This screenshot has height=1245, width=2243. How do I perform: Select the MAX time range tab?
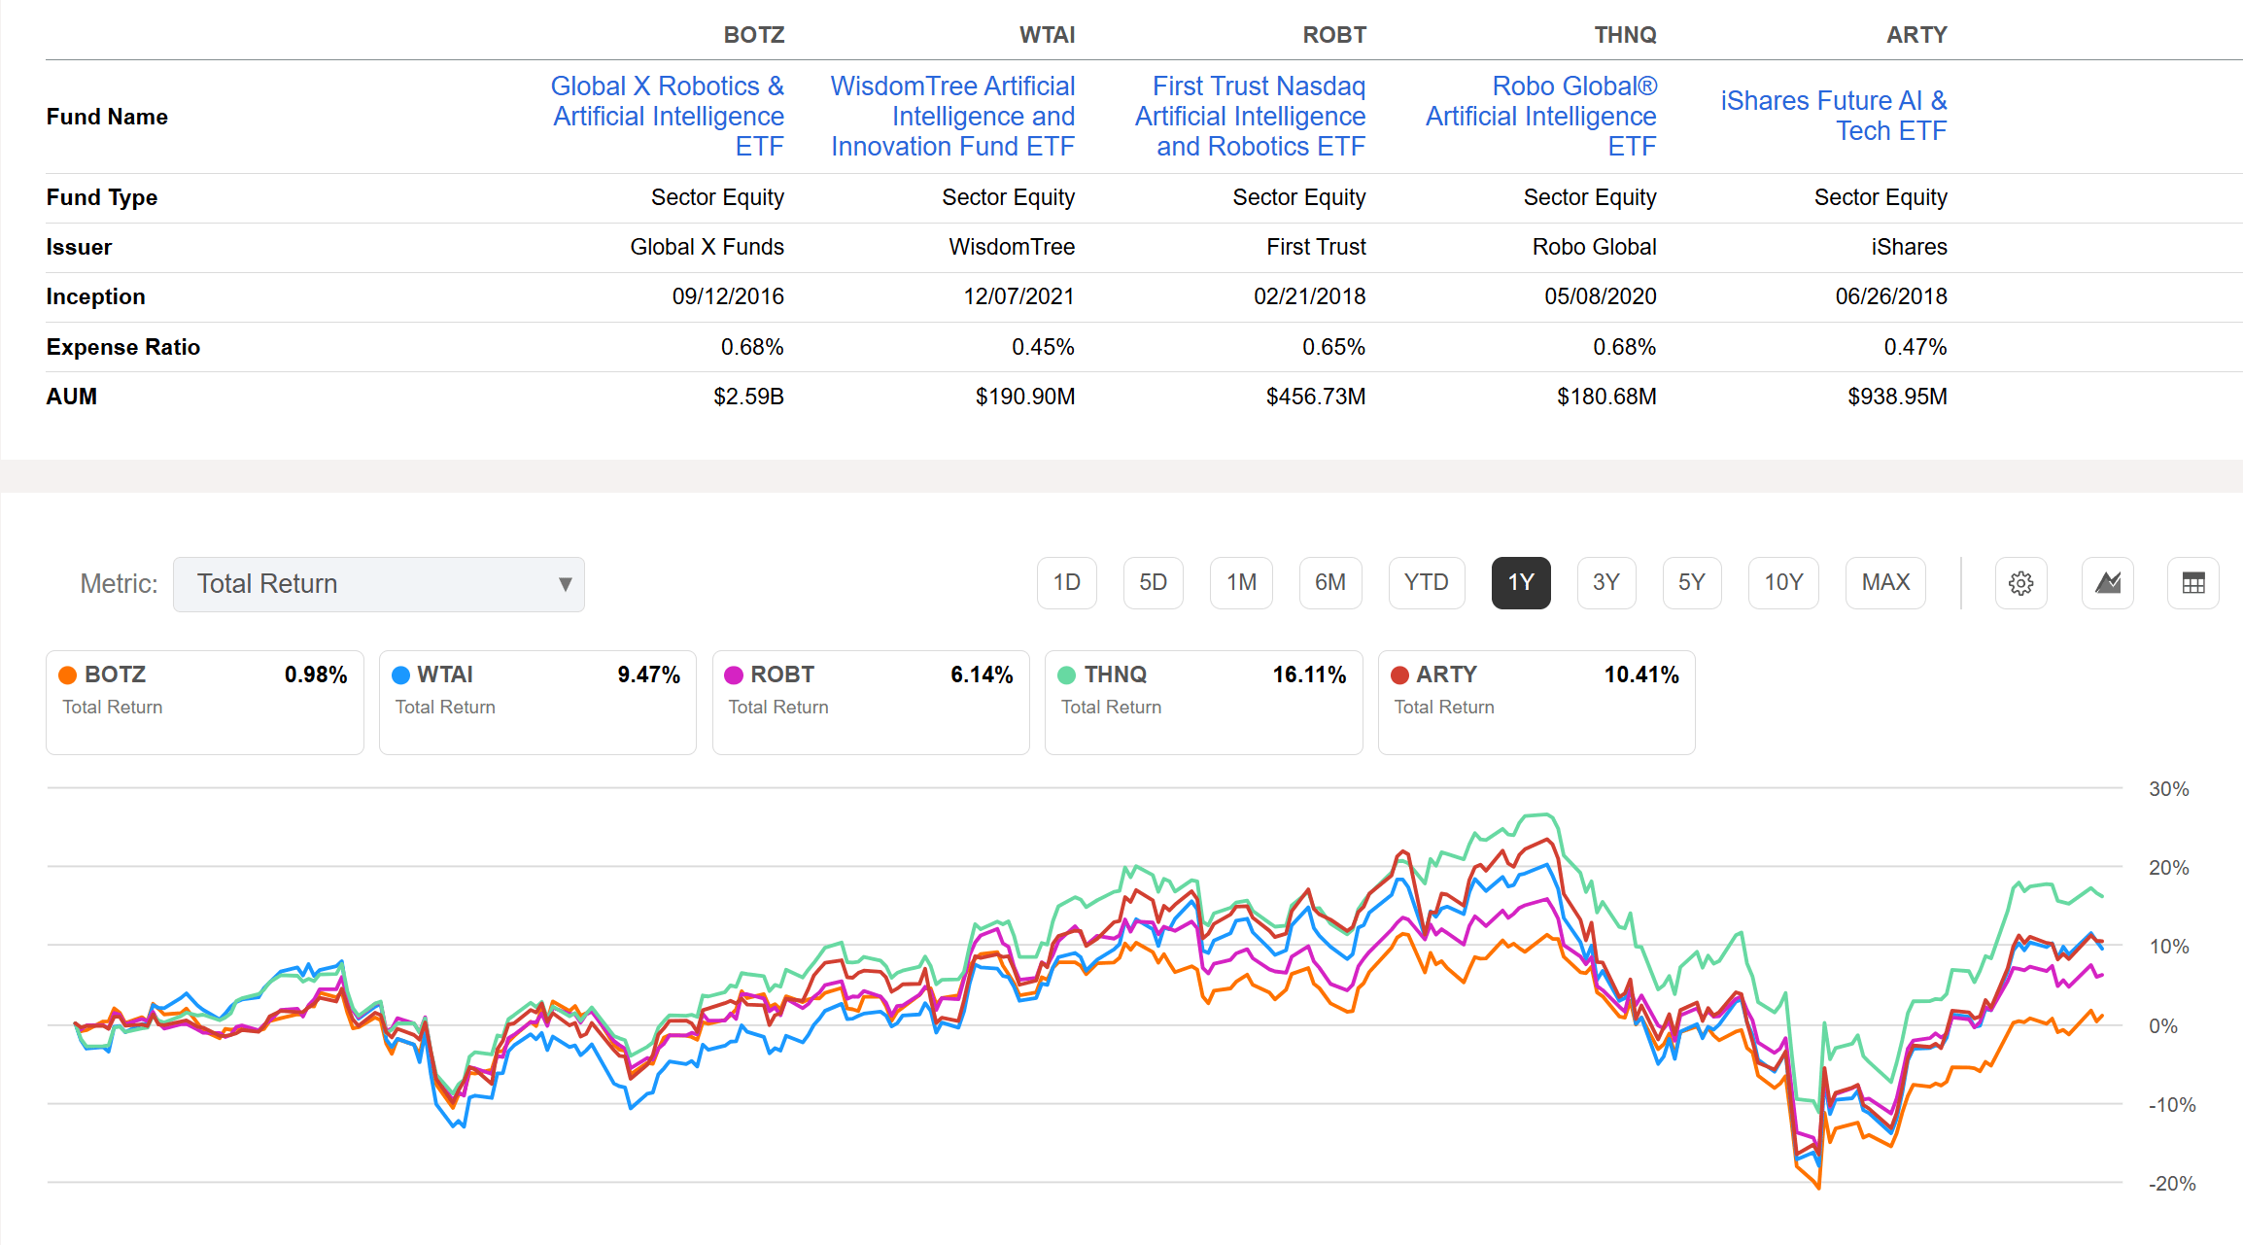coord(1885,582)
